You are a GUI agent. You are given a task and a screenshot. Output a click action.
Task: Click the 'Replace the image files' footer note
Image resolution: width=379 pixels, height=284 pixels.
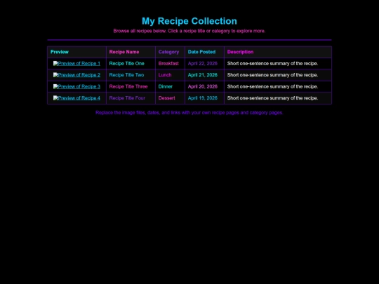tap(189, 113)
